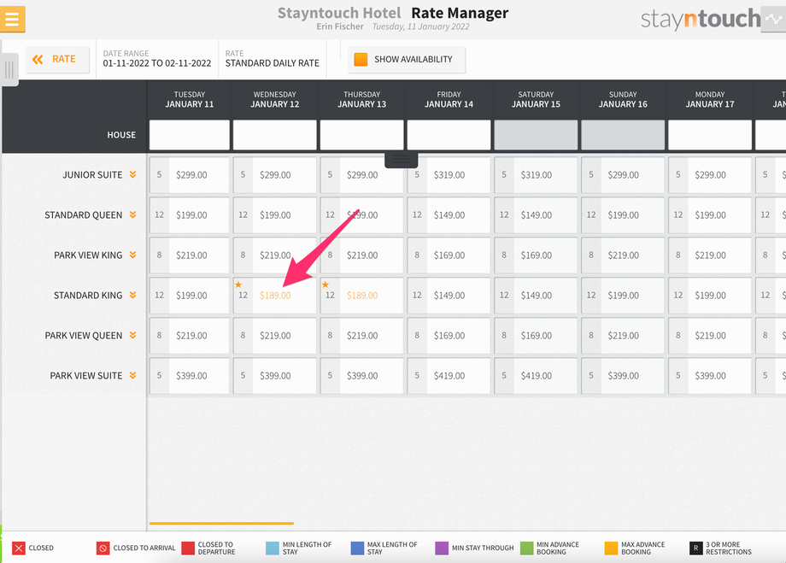Click the HOUSE row label

121,135
